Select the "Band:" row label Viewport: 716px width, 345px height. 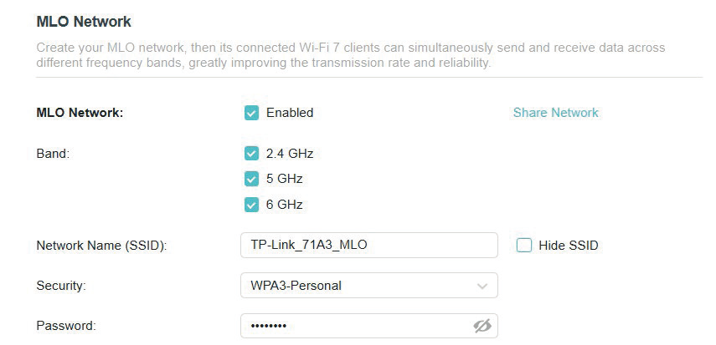pos(53,154)
